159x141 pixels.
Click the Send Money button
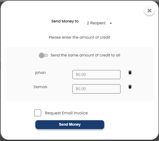click(x=70, y=124)
